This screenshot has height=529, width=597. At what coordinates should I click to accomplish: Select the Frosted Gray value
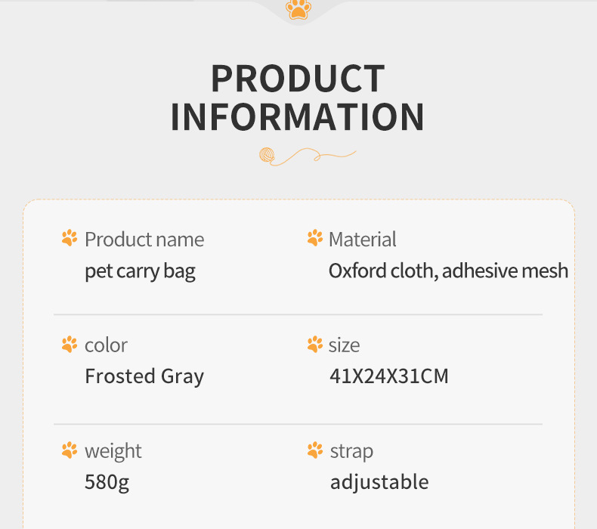[144, 376]
